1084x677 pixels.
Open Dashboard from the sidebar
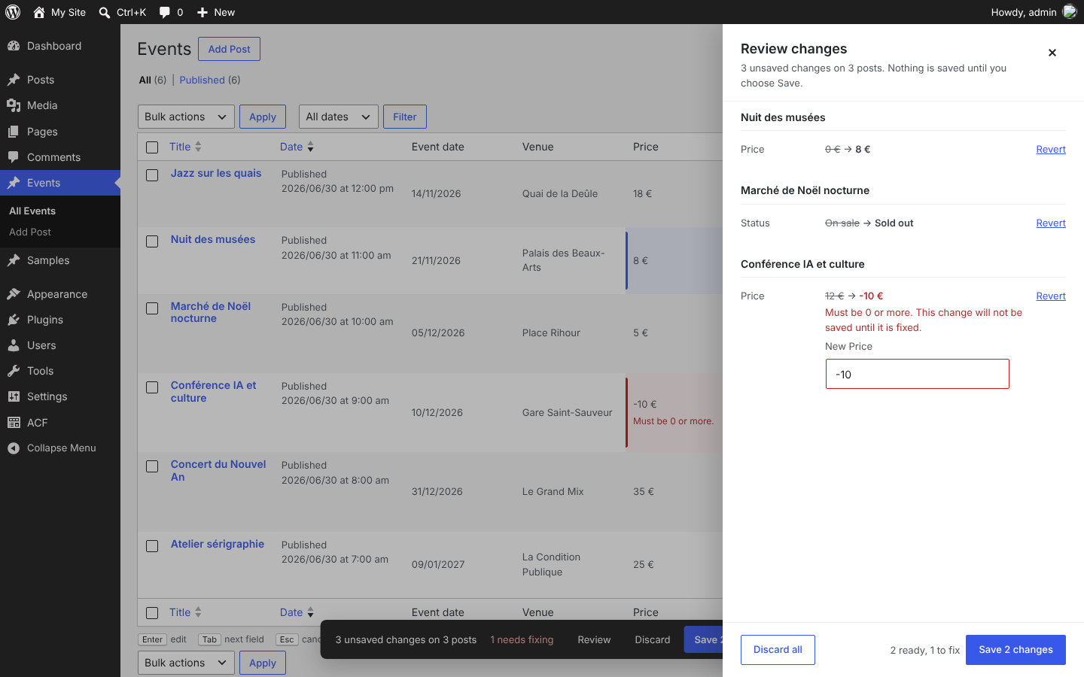pyautogui.click(x=60, y=46)
